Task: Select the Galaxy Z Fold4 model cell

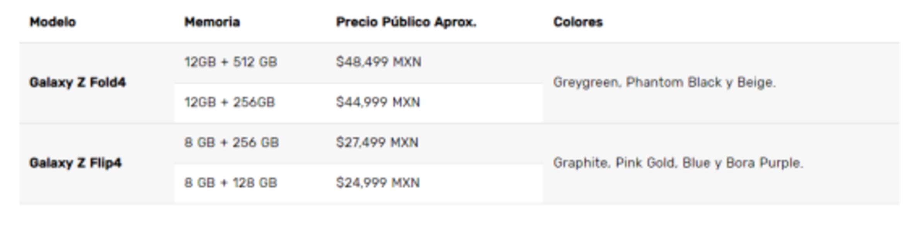Action: coord(77,82)
